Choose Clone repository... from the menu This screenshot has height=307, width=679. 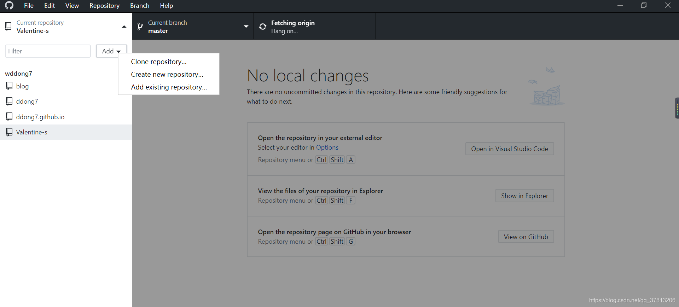[x=158, y=62]
